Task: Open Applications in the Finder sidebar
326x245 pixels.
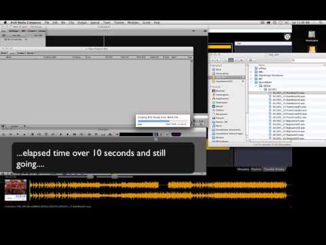Action: 220,99
